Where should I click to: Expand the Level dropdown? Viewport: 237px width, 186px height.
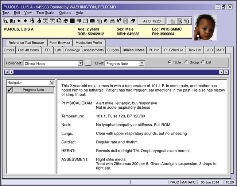142,63
